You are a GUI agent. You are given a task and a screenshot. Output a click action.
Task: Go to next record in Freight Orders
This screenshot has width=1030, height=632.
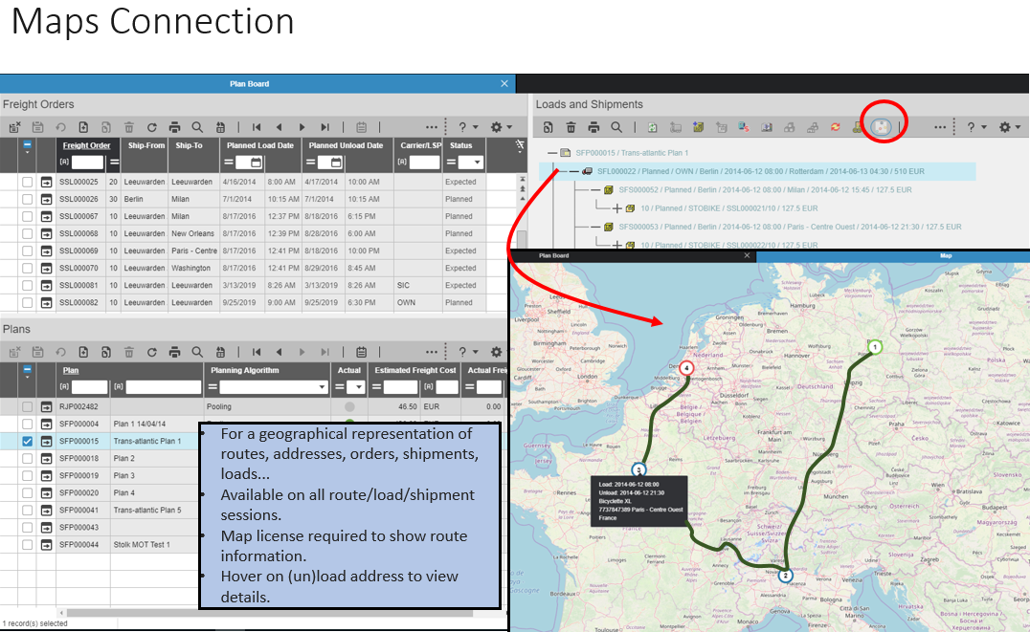click(302, 127)
